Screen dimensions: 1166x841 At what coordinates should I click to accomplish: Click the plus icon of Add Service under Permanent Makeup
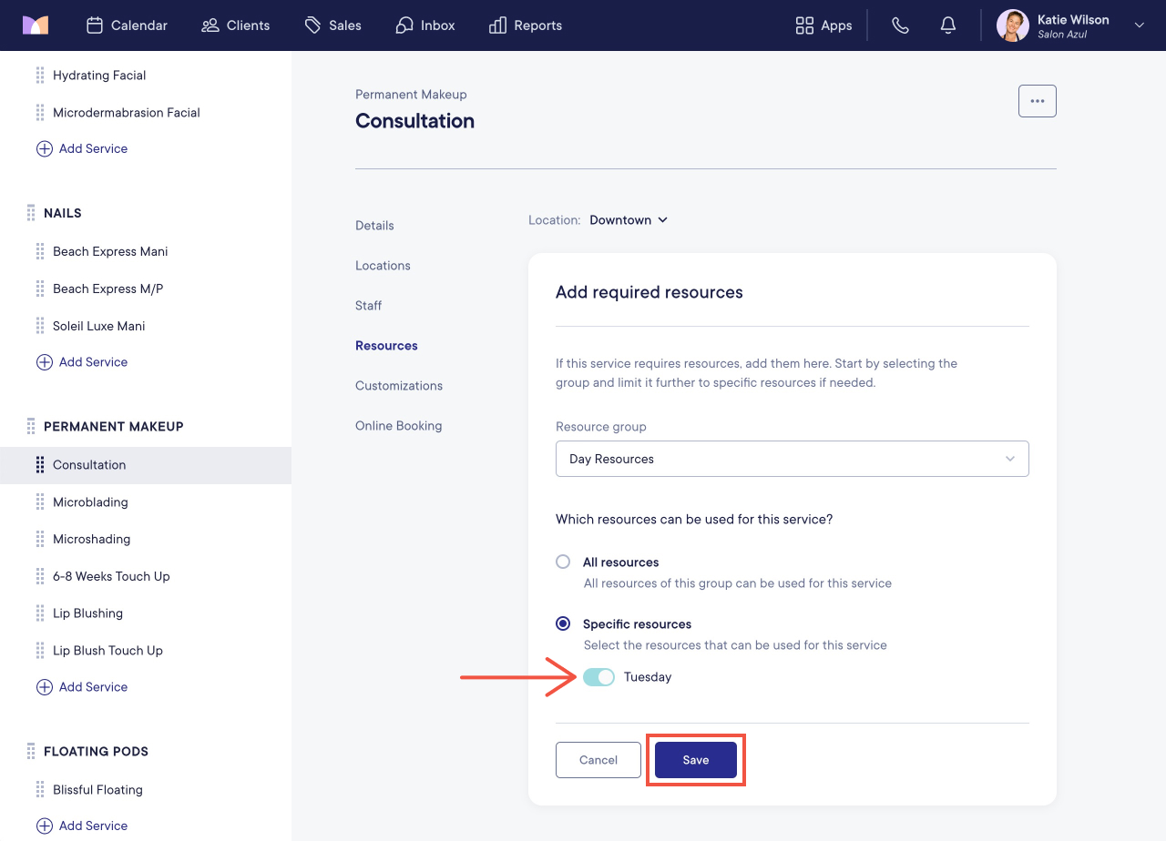[44, 687]
